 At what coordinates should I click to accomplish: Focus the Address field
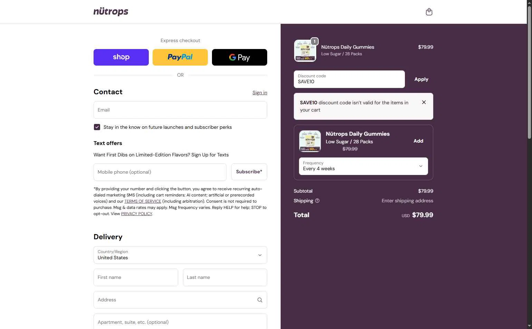[x=180, y=300]
